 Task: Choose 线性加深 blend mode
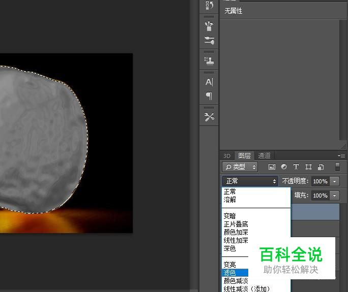[x=235, y=240]
